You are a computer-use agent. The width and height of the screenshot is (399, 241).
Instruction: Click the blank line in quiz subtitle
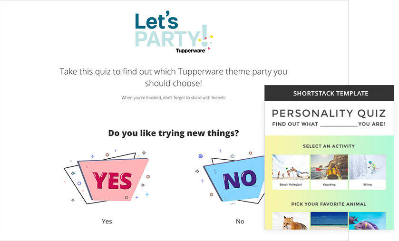tap(338, 125)
